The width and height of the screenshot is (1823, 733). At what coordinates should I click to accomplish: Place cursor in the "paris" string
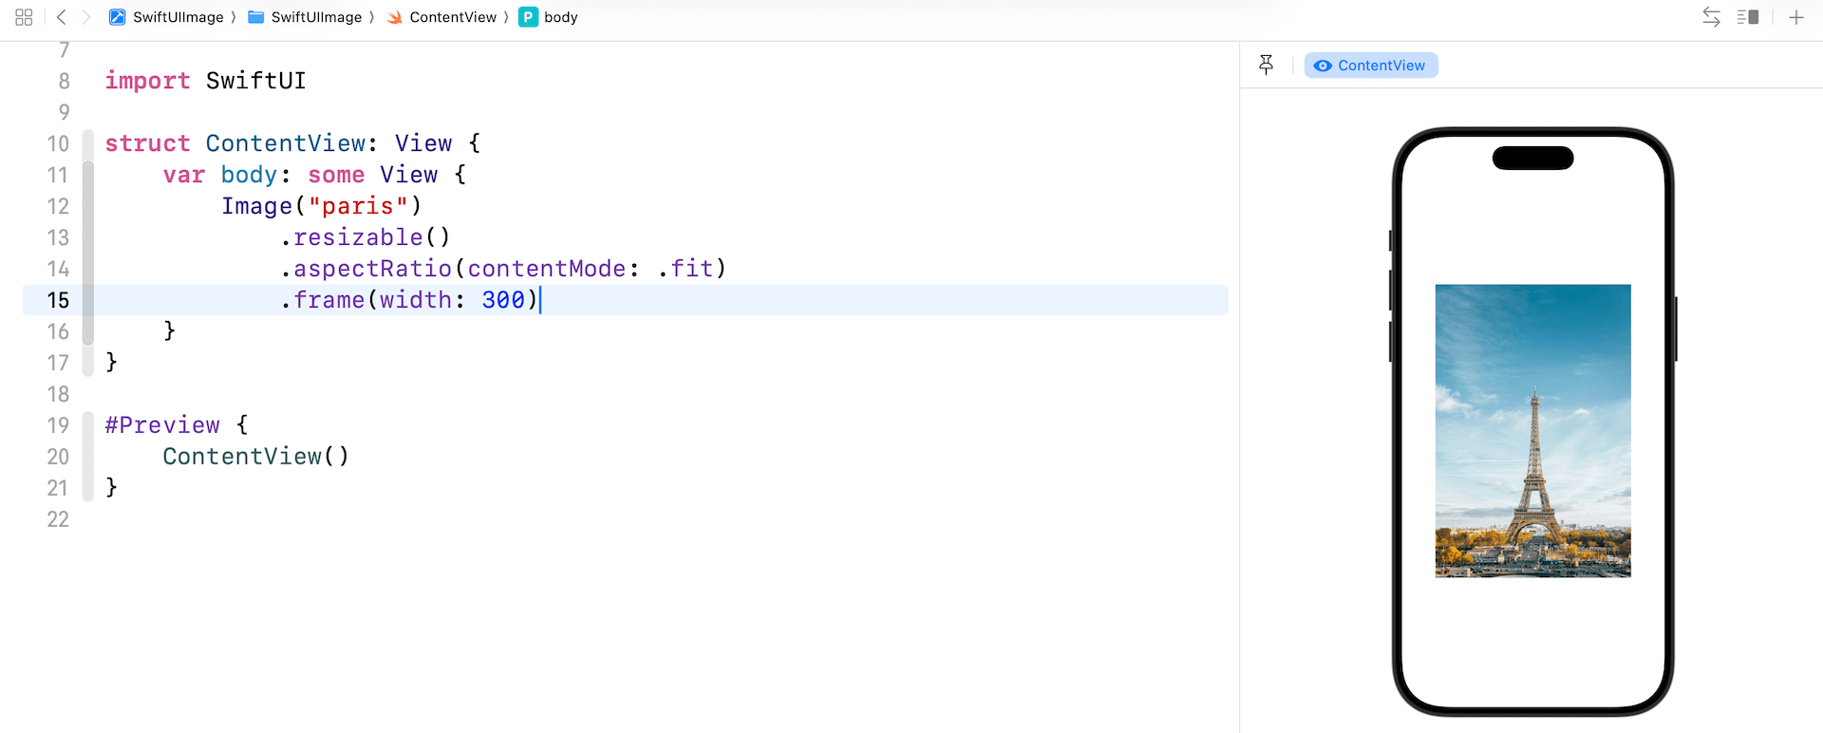pos(358,206)
